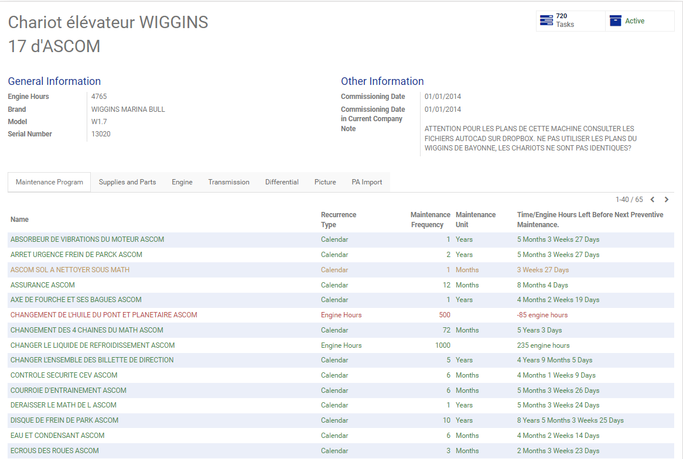Show the Picture tab
Screen dimensions: 683x459
tap(325, 182)
